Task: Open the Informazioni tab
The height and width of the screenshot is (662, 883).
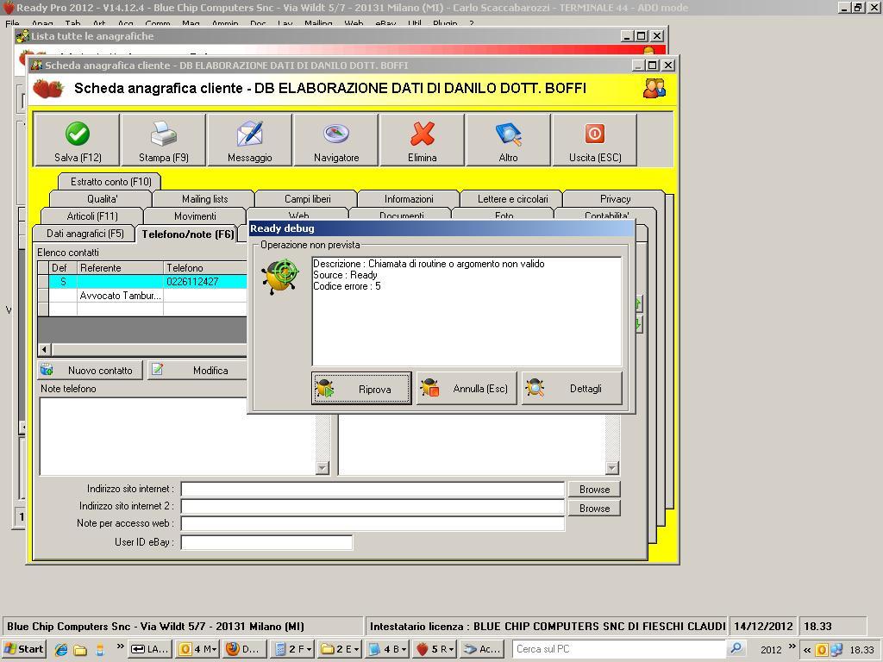Action: click(409, 199)
